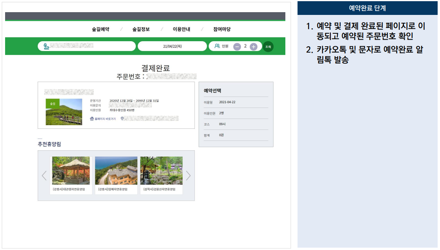This screenshot has height=250, width=440.
Task: Click the plus icon to increase 인원 count
Action: 254,46
